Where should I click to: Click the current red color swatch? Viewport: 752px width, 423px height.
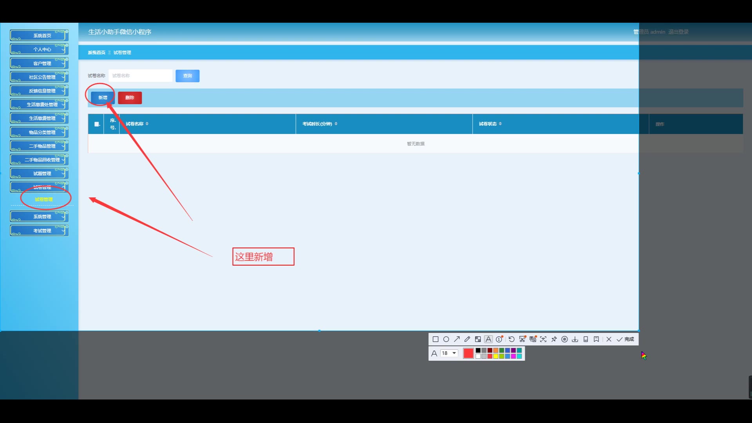[468, 353]
